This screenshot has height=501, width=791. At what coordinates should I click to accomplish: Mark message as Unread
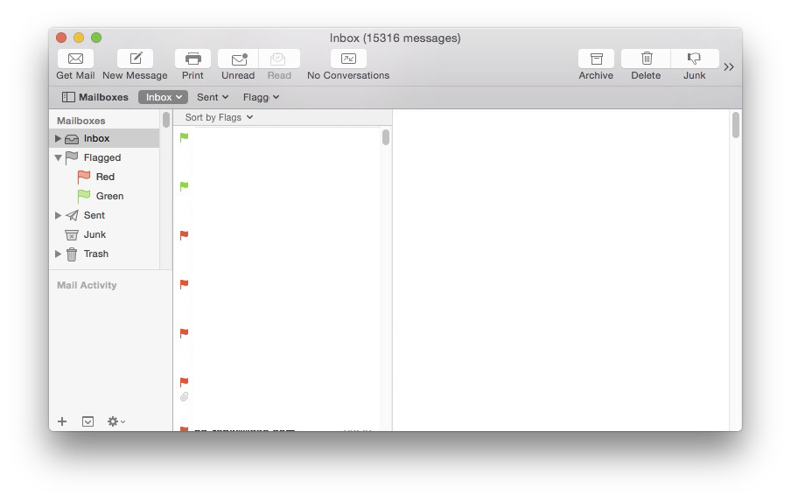pyautogui.click(x=238, y=59)
